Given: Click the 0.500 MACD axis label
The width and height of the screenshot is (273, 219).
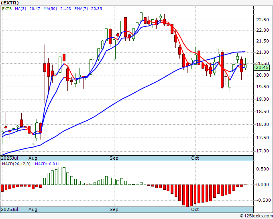Looking at the screenshot, I should 263,169.
